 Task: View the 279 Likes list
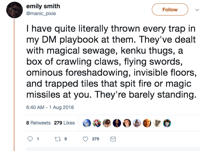coord(64,123)
